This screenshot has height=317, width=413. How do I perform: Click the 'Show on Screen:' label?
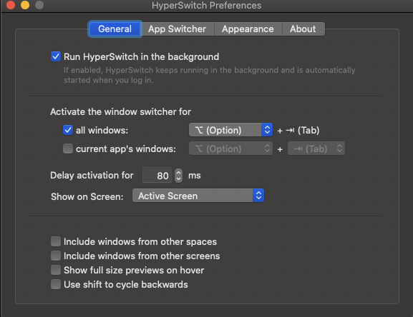tap(87, 196)
